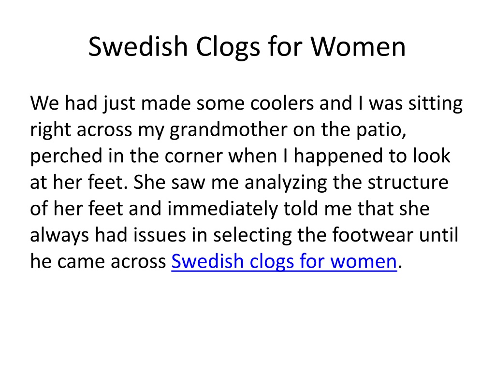Viewport: 495px width, 371px height.
Task: Click the word grandmother in the paragraph
Action: click(x=228, y=130)
